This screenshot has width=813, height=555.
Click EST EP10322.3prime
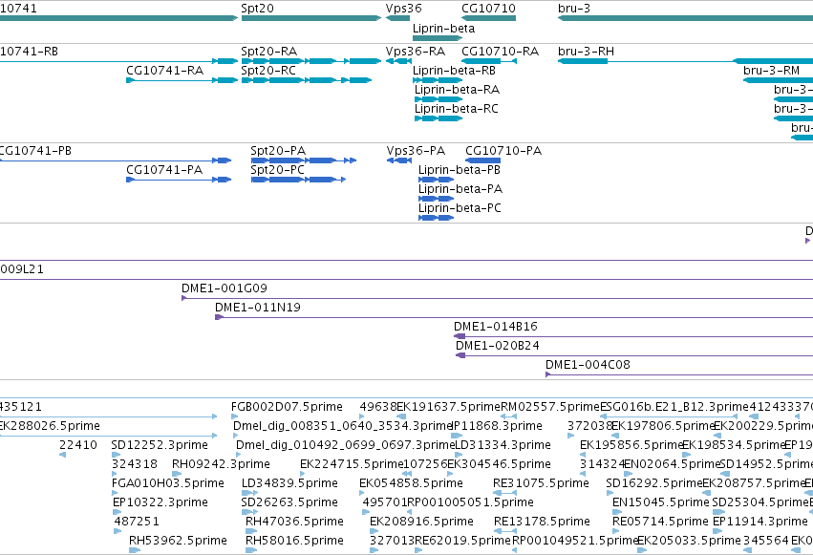point(160,502)
